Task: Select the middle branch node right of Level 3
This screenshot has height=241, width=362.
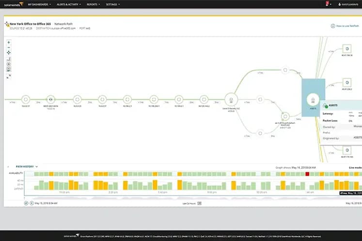Action: point(260,99)
